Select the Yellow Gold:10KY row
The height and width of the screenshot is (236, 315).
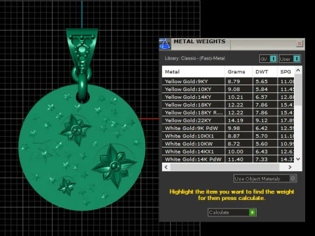(228, 89)
